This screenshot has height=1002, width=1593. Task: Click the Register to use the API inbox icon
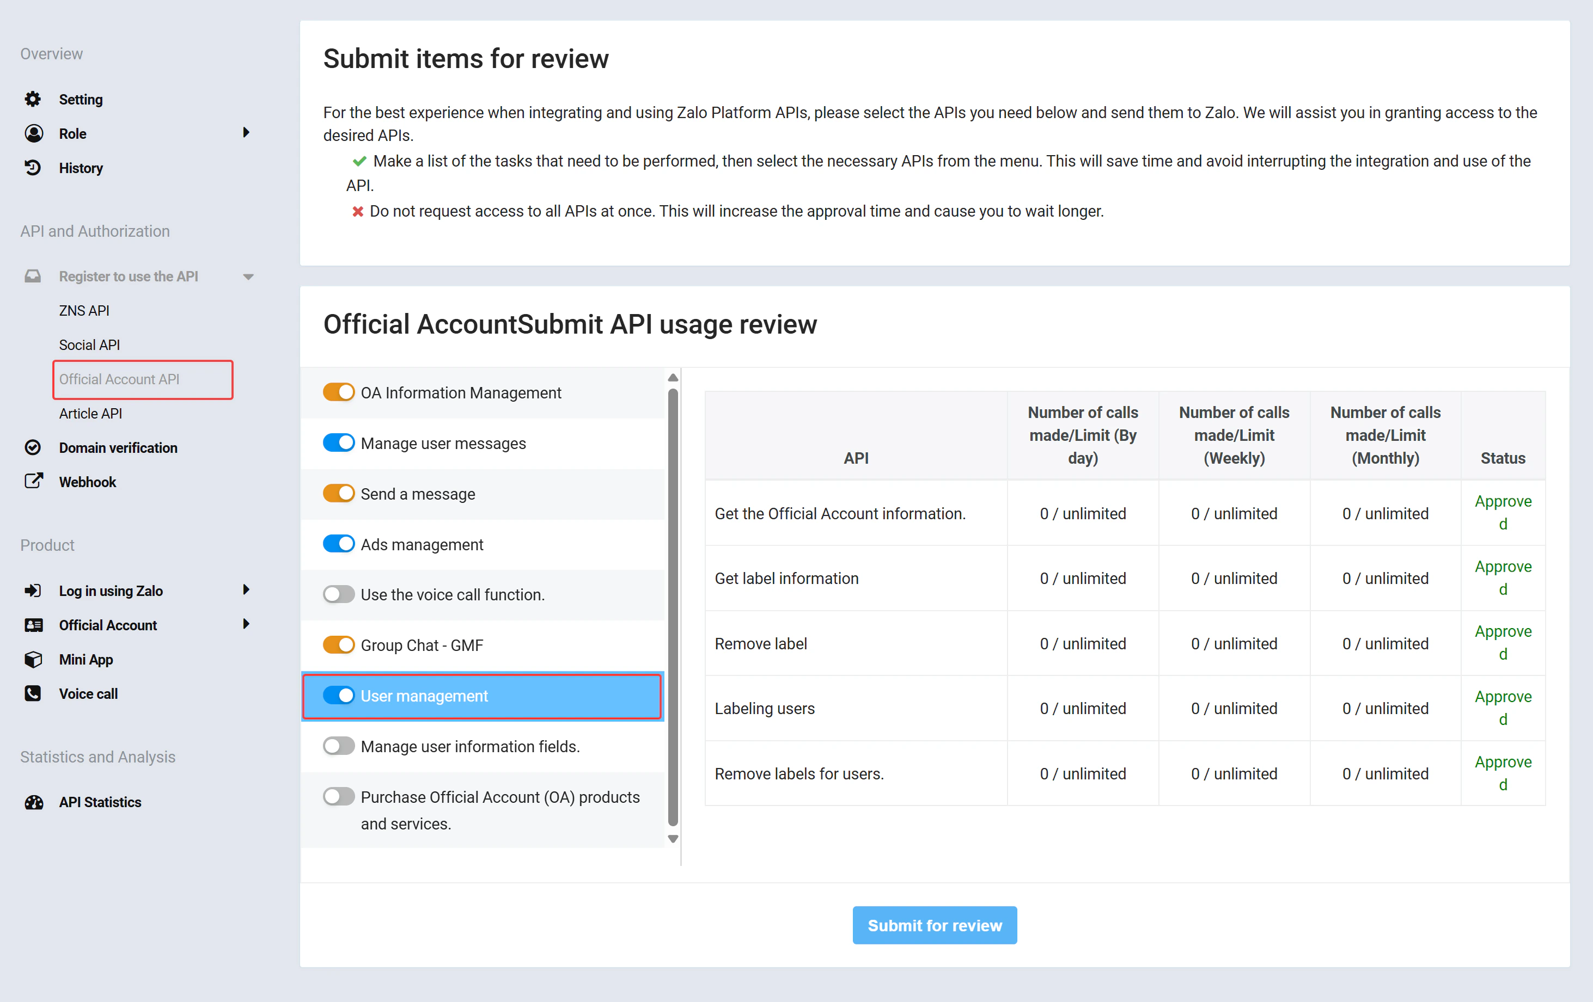(33, 276)
